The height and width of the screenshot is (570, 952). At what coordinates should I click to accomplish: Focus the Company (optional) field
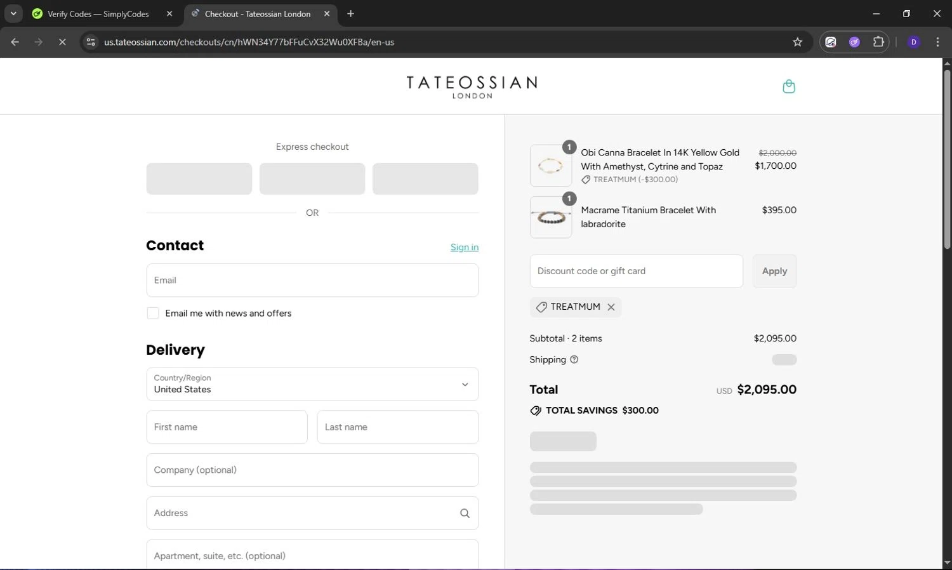312,470
